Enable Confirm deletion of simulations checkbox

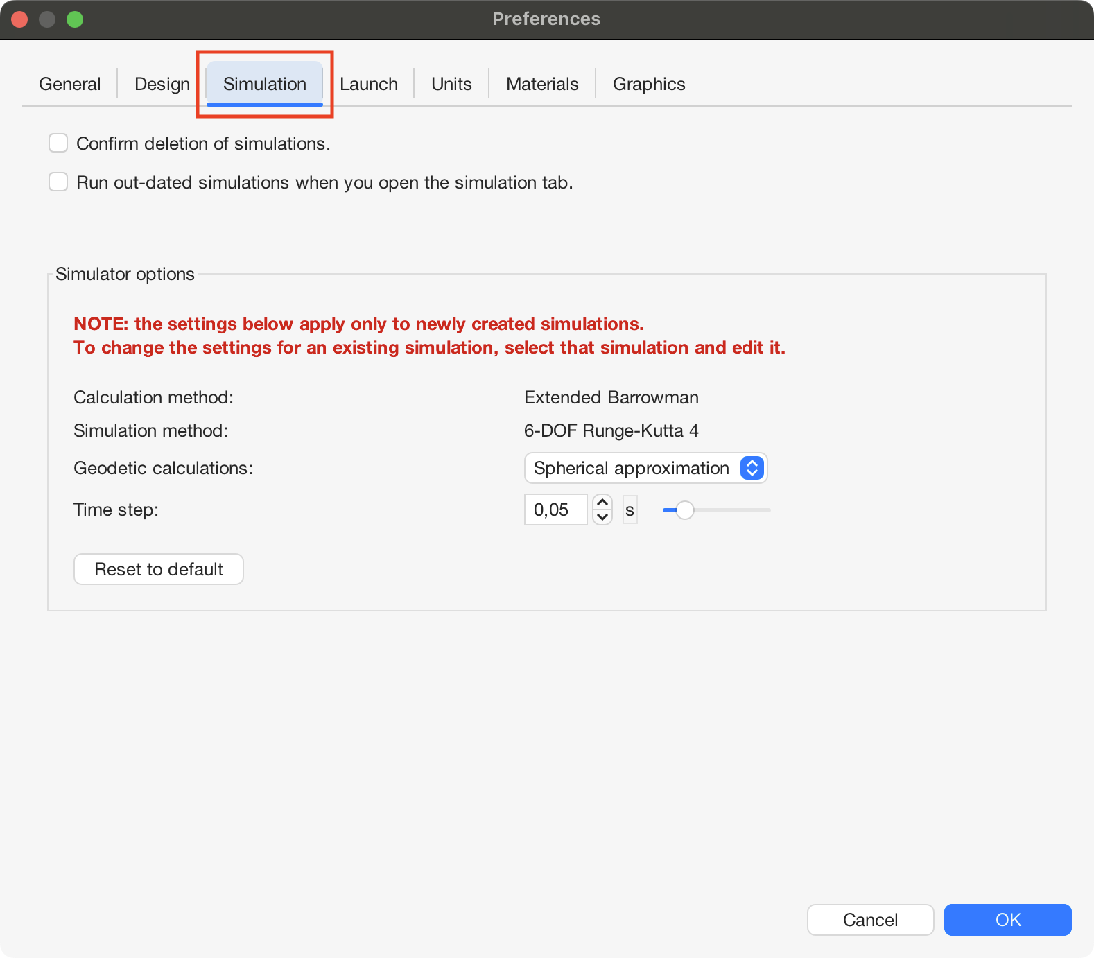pos(58,143)
